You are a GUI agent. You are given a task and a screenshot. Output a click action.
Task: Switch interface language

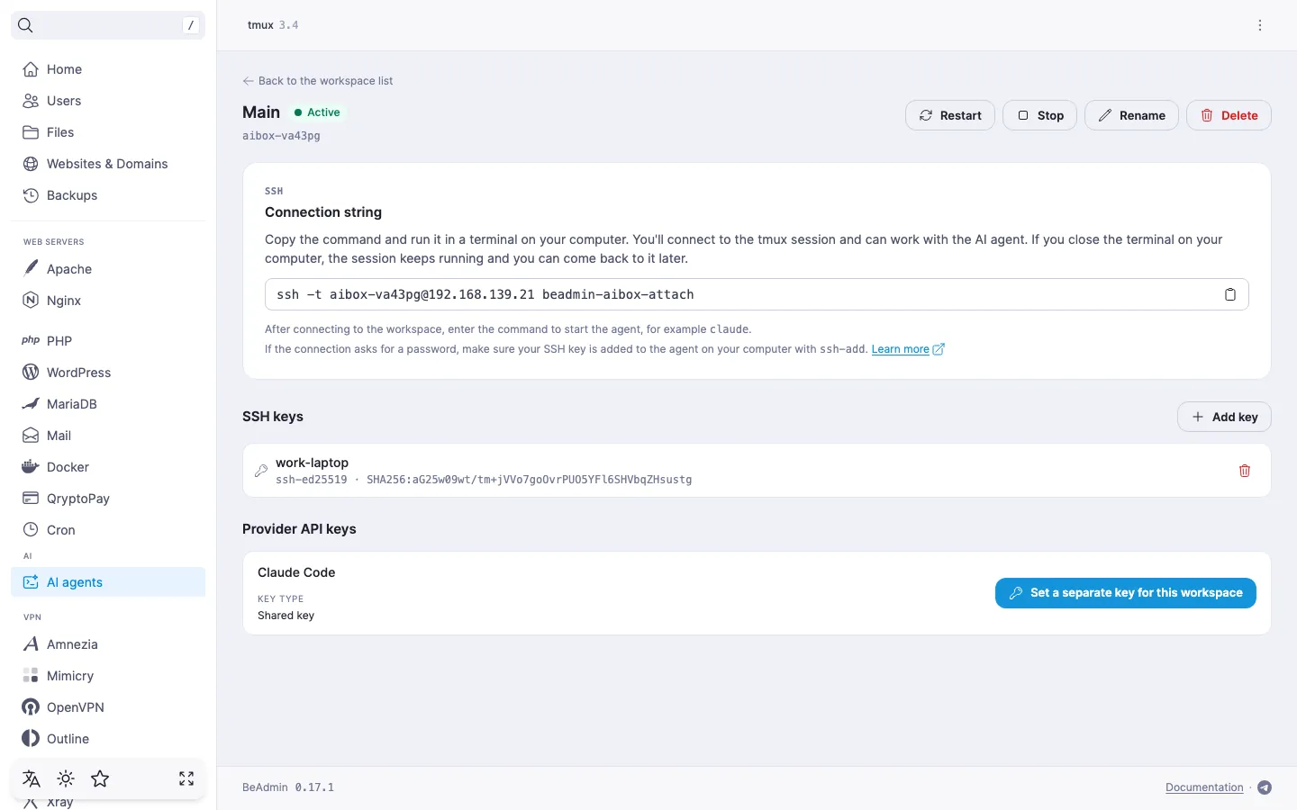[32, 778]
